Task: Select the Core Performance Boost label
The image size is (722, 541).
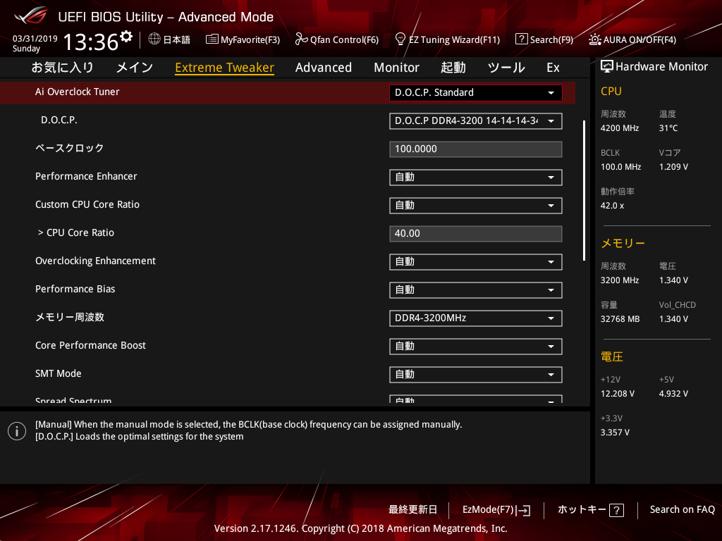Action: pos(90,345)
